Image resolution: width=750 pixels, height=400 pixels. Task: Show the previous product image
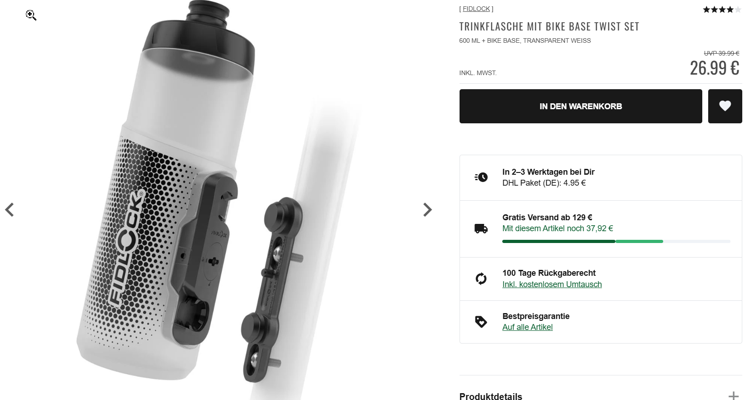10,210
